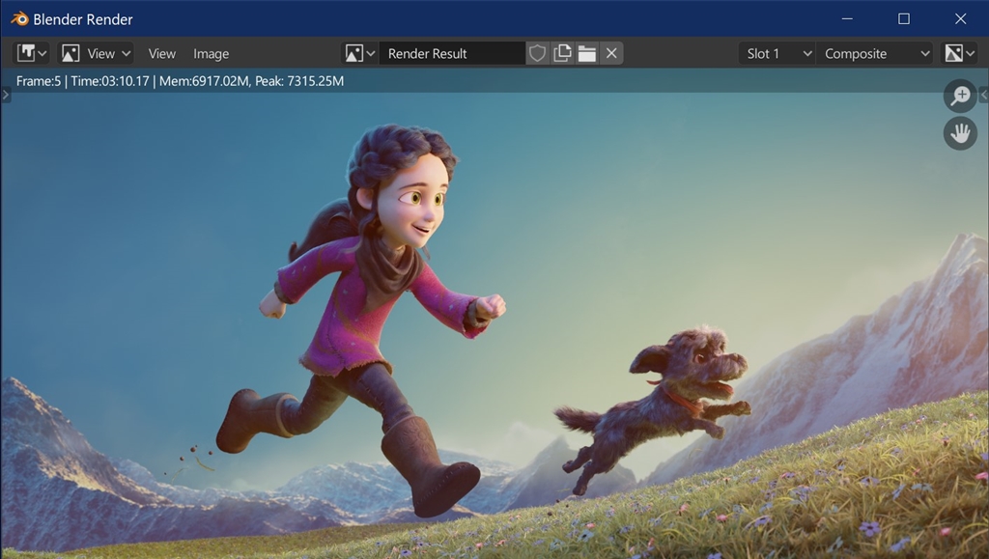Click the frame and memory render status text
This screenshot has height=559, width=989.
(x=180, y=81)
